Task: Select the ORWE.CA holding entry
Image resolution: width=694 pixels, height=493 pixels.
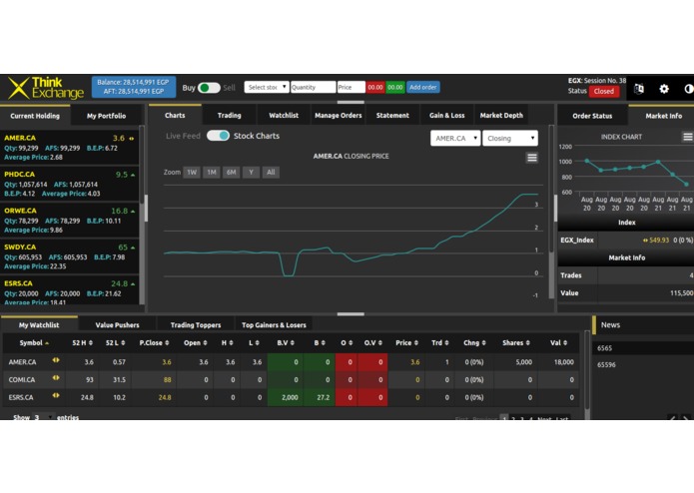Action: [x=70, y=220]
